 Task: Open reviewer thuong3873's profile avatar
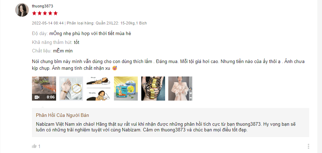click(x=22, y=10)
